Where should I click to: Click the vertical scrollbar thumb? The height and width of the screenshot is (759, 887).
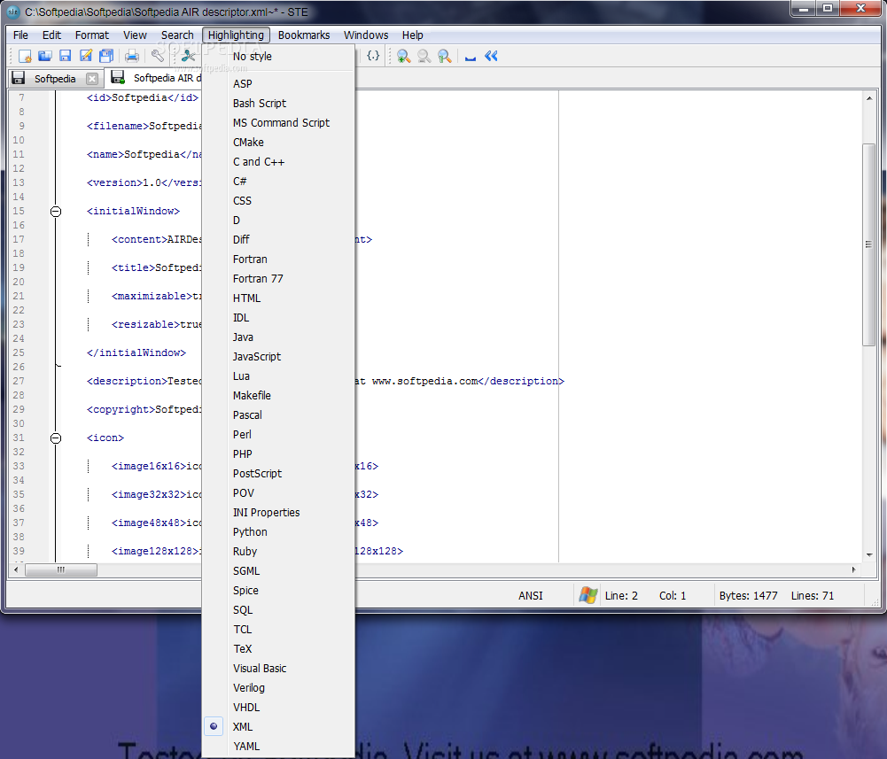tap(869, 244)
